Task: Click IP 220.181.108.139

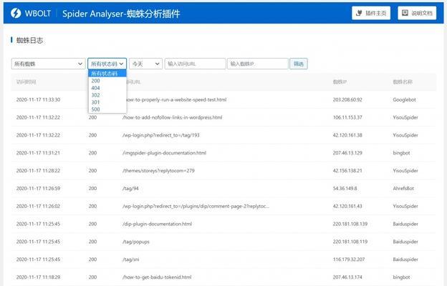Action: 350,224
